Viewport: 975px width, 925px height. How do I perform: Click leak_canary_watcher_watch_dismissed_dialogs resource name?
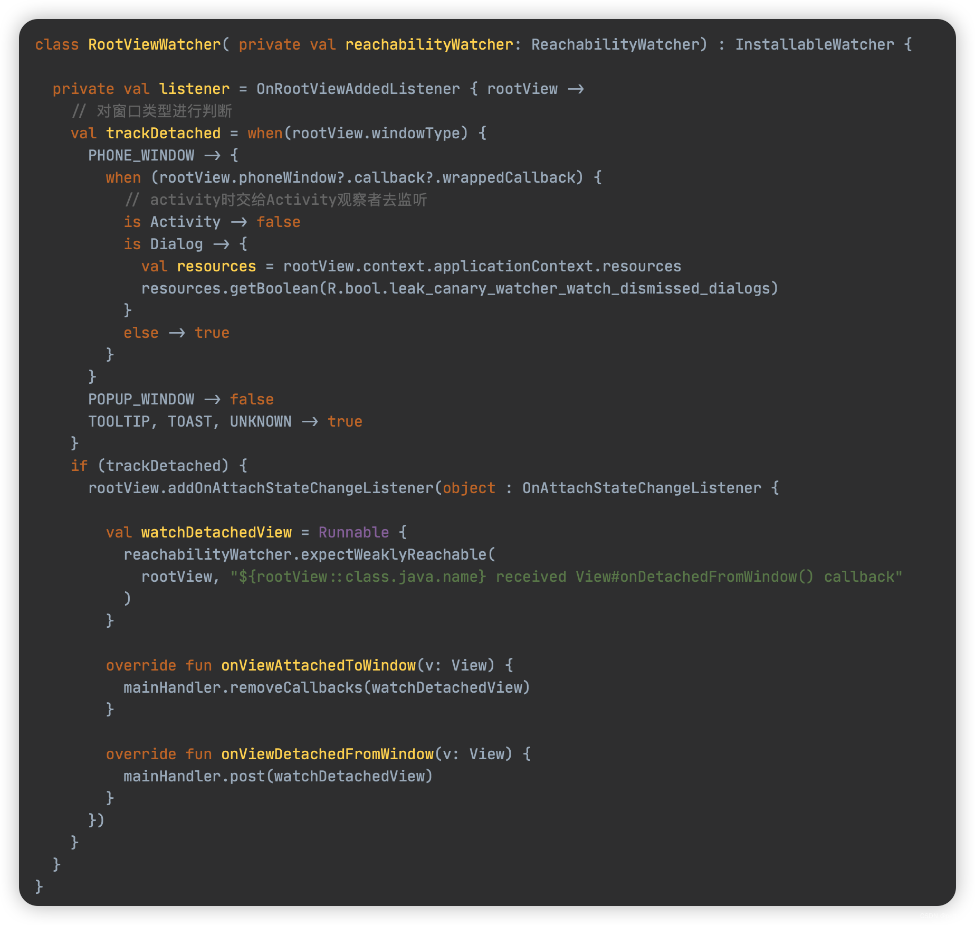point(580,288)
